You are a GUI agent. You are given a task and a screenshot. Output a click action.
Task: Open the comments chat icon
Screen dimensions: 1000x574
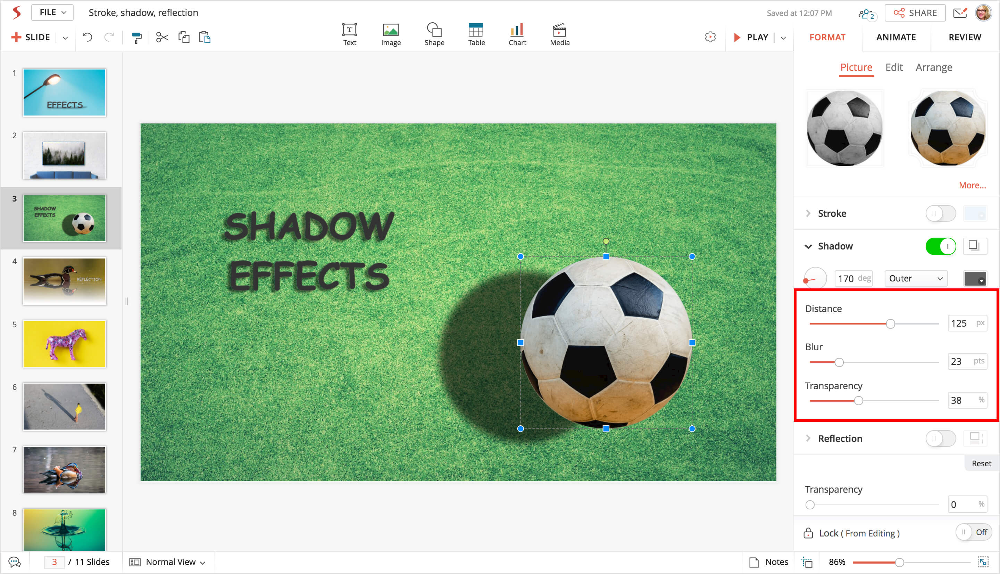tap(15, 562)
